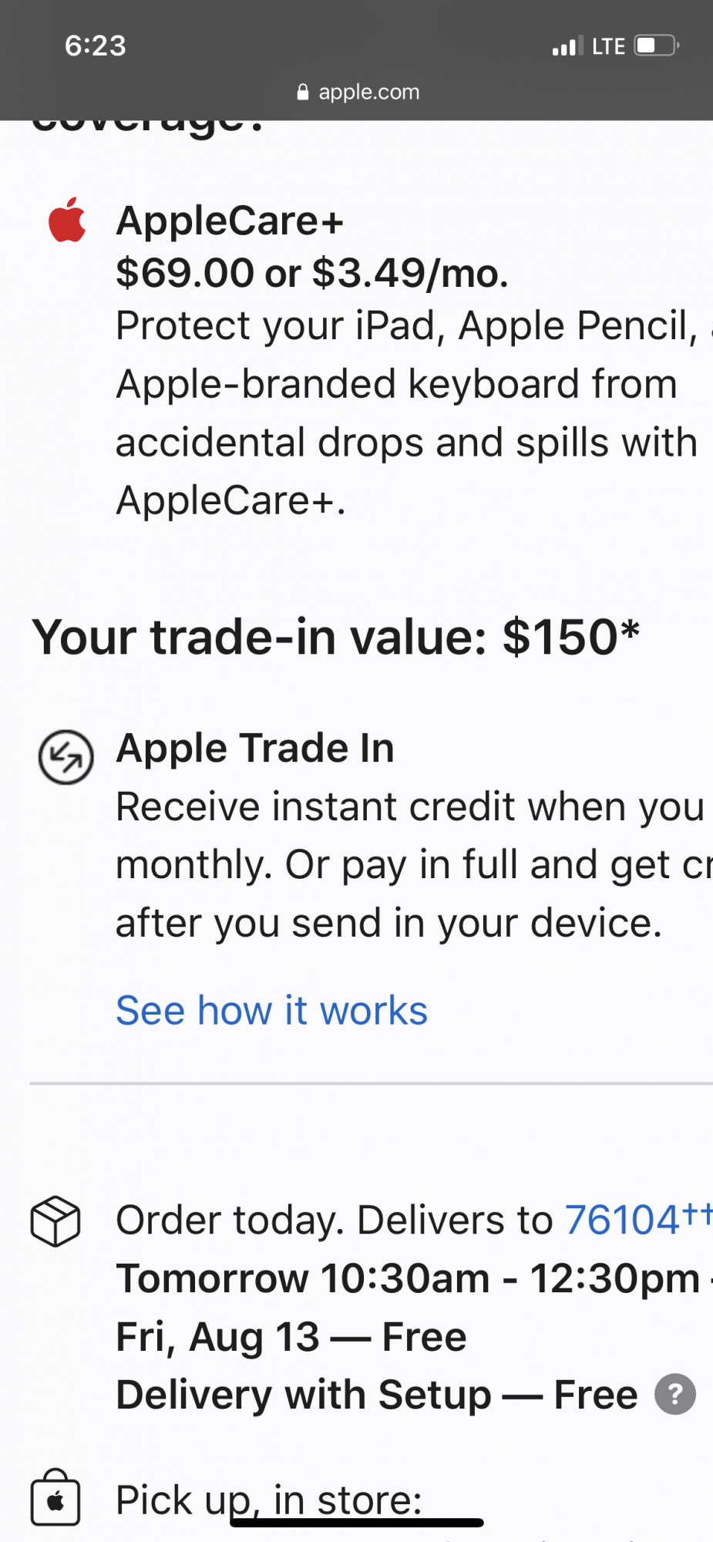Image resolution: width=713 pixels, height=1542 pixels.
Task: Tap the cellular signal strength indicator
Action: click(567, 46)
